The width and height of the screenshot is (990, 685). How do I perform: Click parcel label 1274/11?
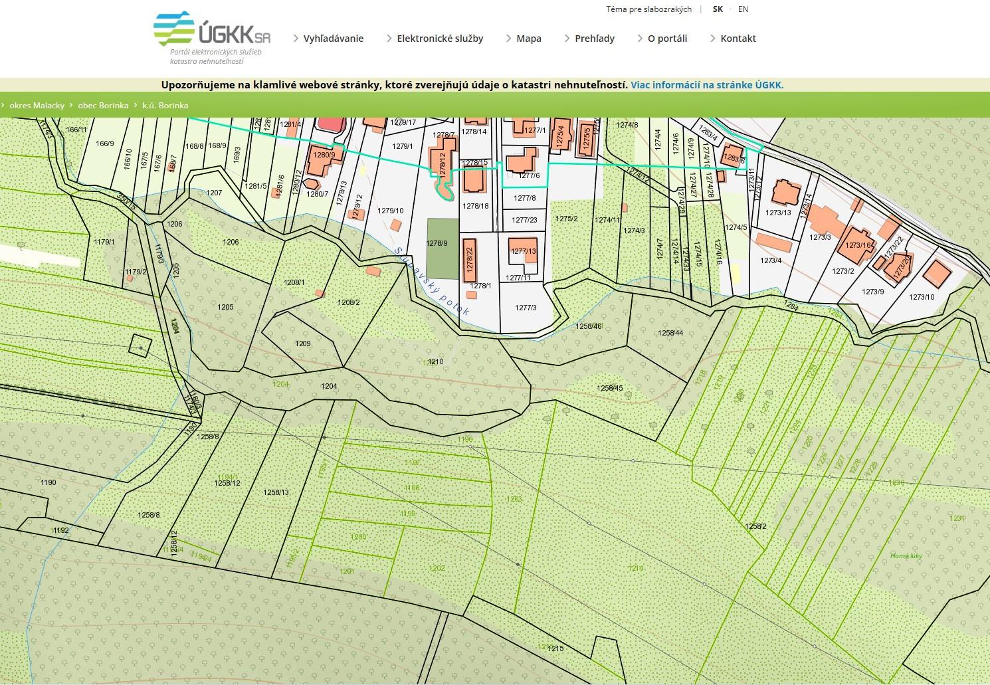tap(607, 220)
